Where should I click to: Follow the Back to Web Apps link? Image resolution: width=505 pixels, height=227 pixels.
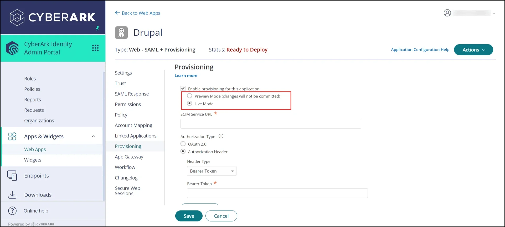pos(141,13)
